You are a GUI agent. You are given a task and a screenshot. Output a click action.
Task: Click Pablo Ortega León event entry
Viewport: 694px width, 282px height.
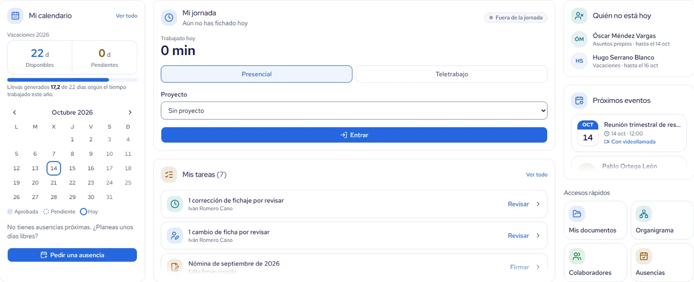pyautogui.click(x=629, y=165)
